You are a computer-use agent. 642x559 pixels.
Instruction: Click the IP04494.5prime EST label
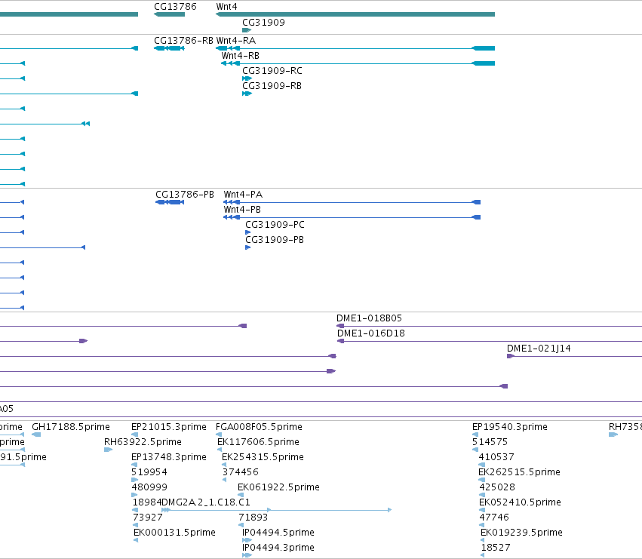278,533
